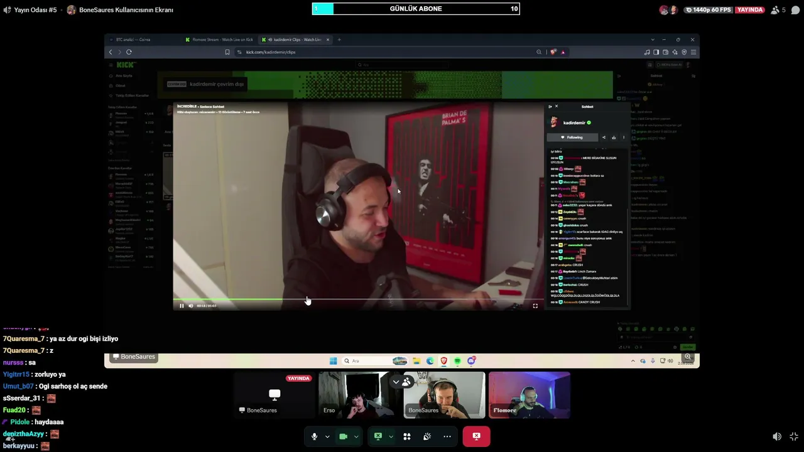Screen dimensions: 804x452
Task: Open camera options dropdown arrow
Action: (x=356, y=436)
